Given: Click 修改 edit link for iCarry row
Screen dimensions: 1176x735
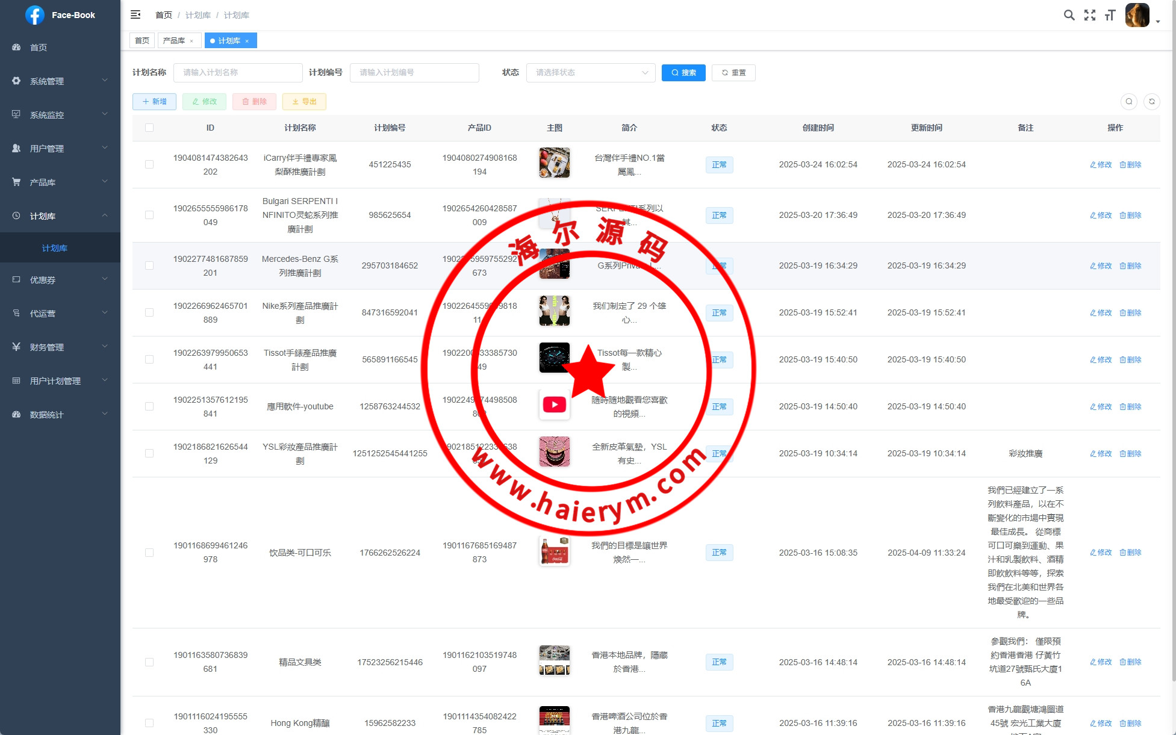Looking at the screenshot, I should click(x=1101, y=165).
